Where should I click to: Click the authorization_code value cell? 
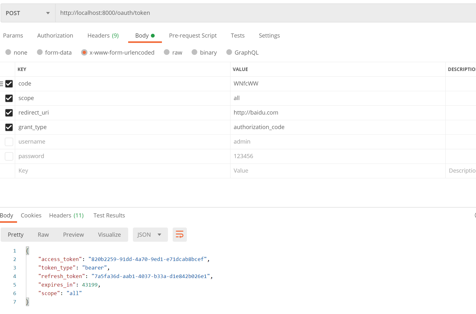coord(337,127)
